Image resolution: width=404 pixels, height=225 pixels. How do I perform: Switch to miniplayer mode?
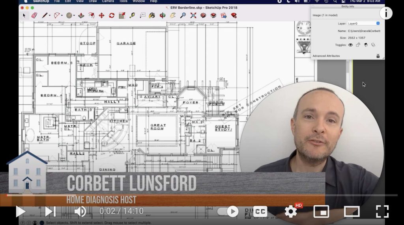click(321, 212)
